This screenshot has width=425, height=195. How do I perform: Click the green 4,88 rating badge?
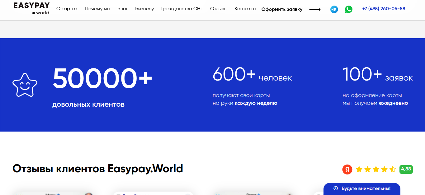coord(406,169)
